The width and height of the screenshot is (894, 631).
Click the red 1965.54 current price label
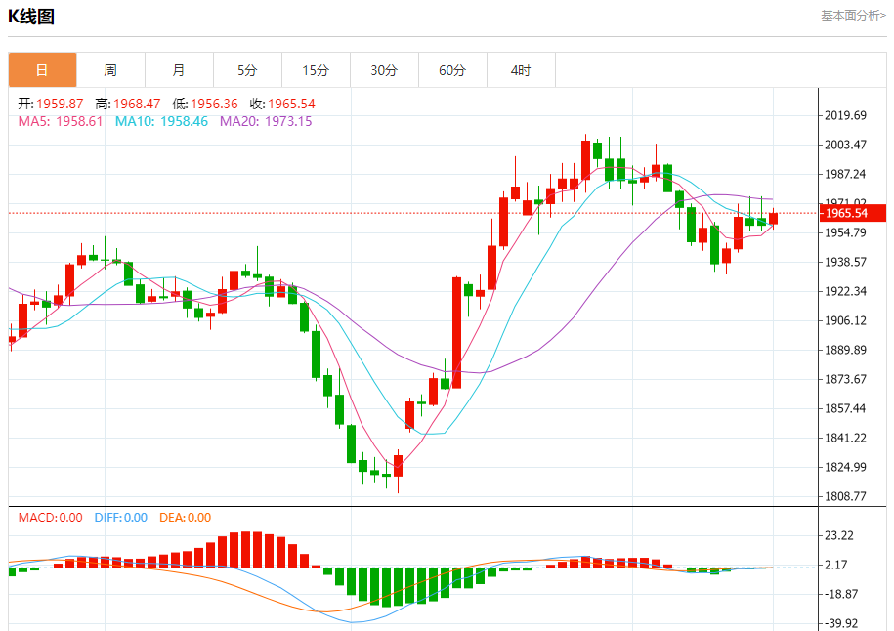(852, 213)
